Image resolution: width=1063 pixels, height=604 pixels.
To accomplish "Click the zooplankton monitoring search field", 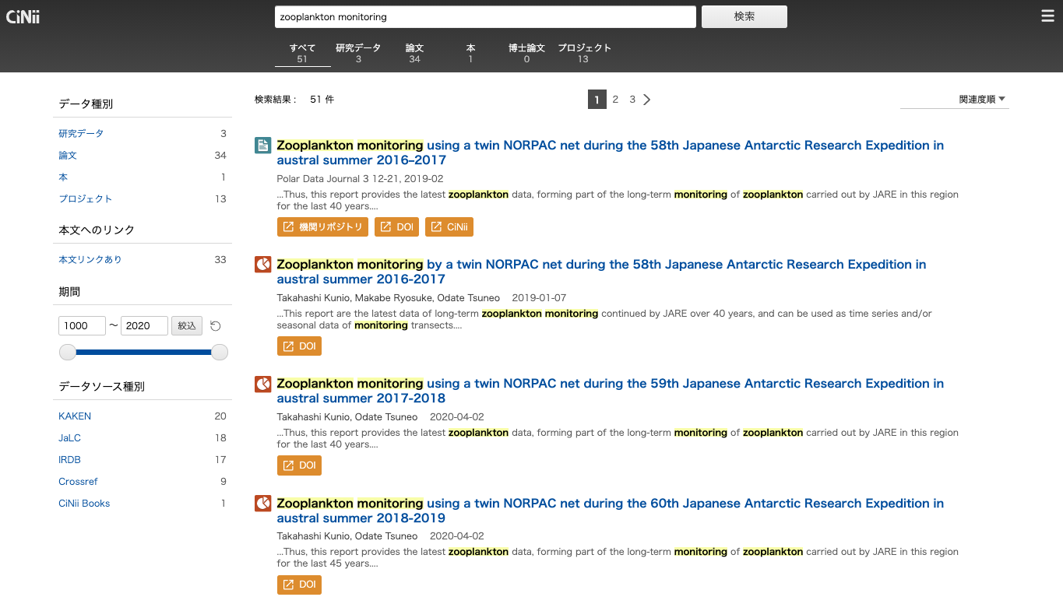I will pos(485,16).
